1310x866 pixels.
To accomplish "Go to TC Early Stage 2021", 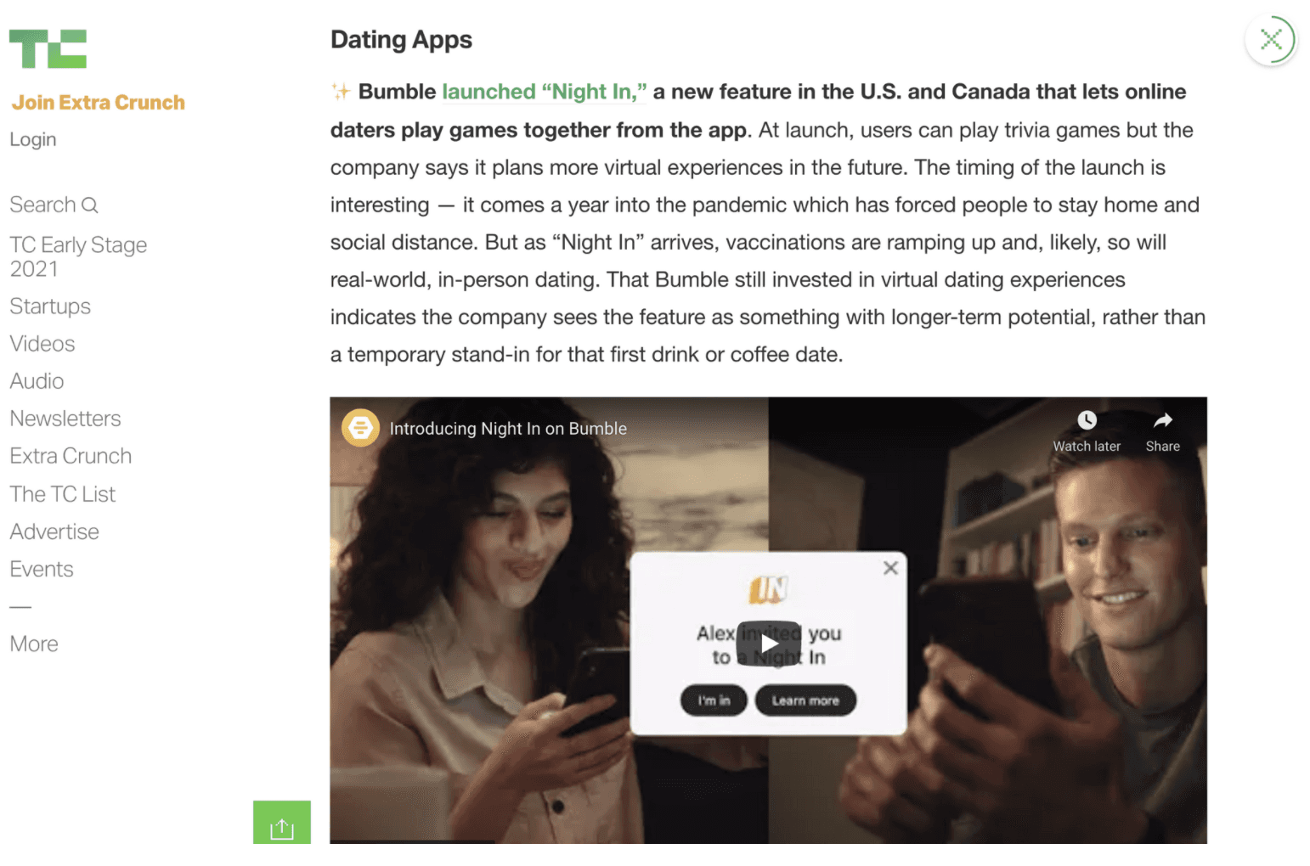I will [x=78, y=256].
